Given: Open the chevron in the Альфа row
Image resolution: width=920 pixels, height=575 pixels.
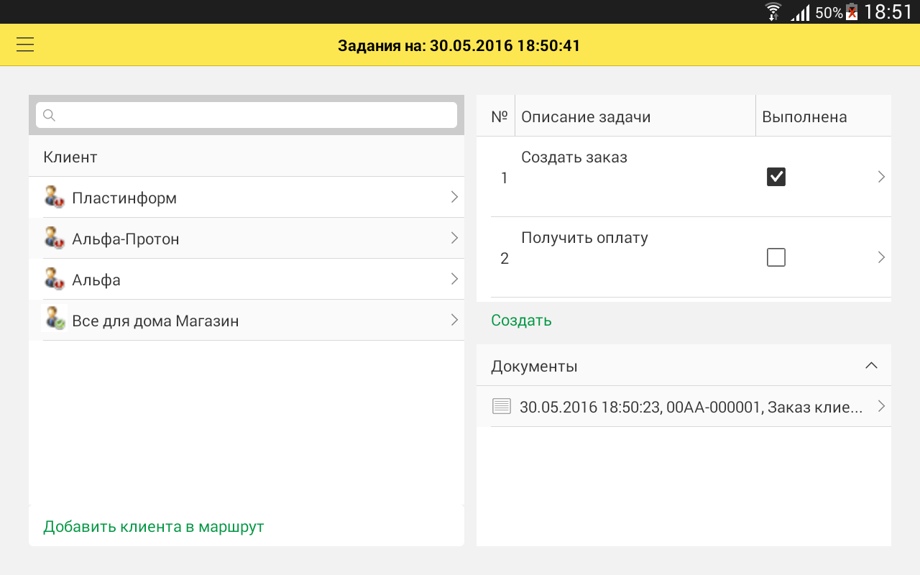Looking at the screenshot, I should click(454, 279).
